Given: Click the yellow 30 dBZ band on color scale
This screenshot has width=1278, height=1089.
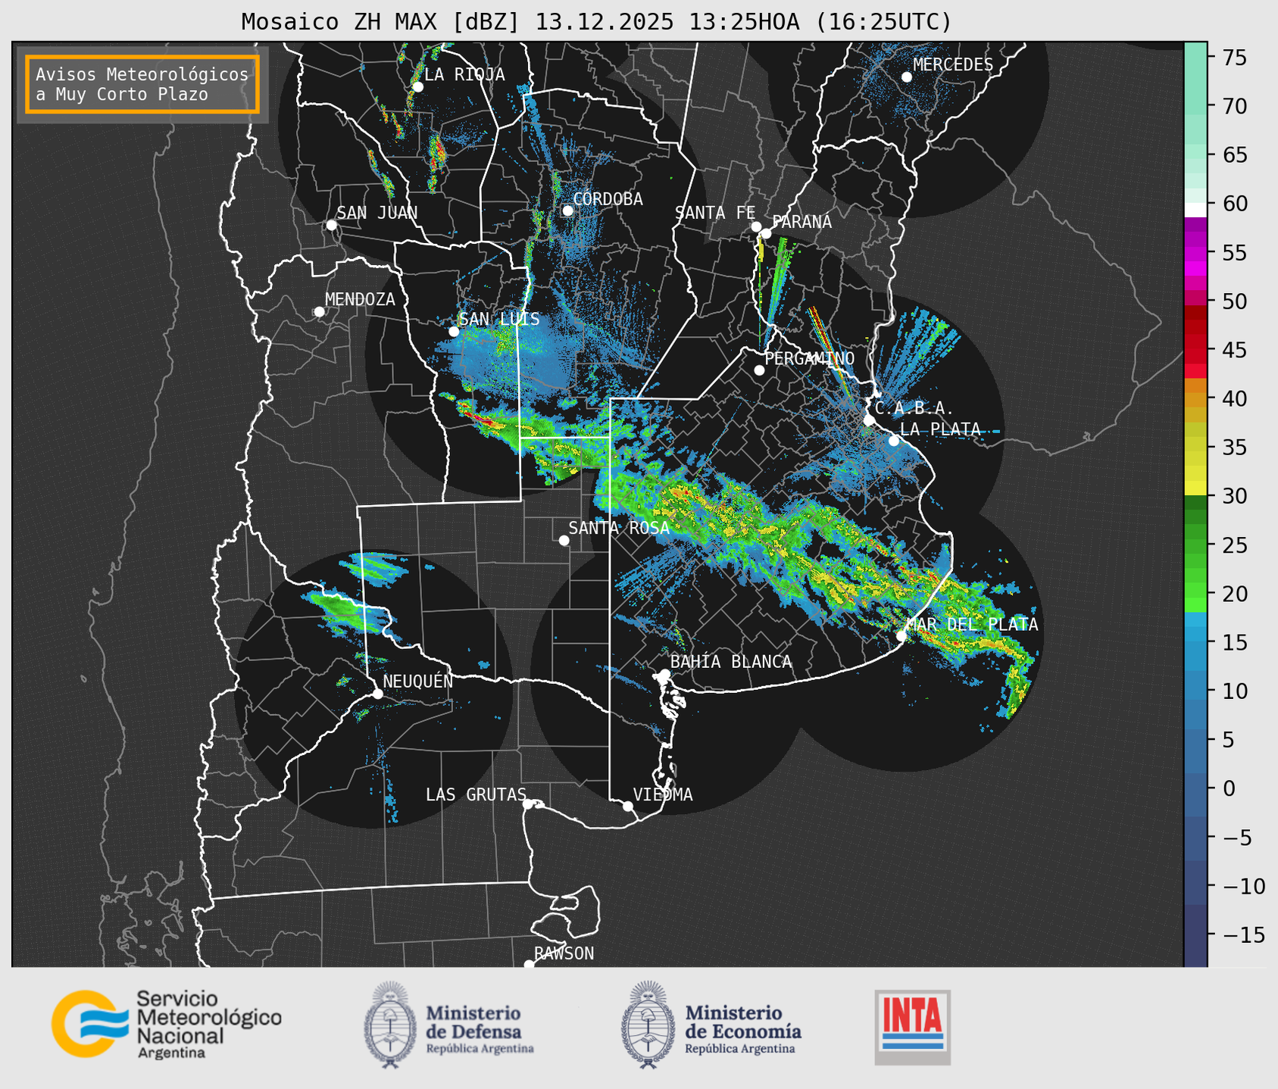Looking at the screenshot, I should (1195, 488).
